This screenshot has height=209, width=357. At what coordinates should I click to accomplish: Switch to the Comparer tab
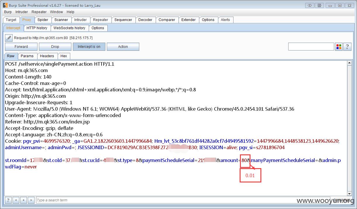pos(167,20)
